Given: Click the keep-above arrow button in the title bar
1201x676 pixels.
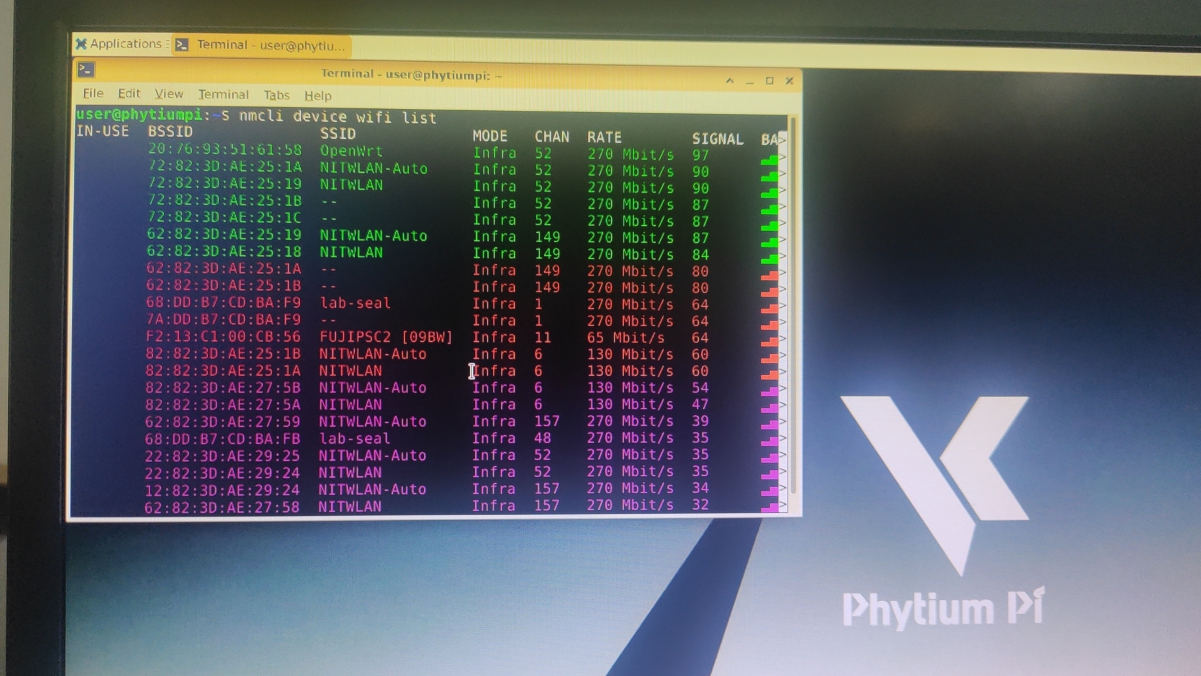Looking at the screenshot, I should (x=729, y=81).
